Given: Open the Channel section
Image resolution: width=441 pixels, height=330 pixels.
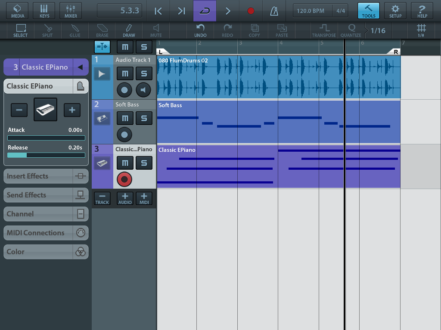Looking at the screenshot, I should click(x=46, y=214).
